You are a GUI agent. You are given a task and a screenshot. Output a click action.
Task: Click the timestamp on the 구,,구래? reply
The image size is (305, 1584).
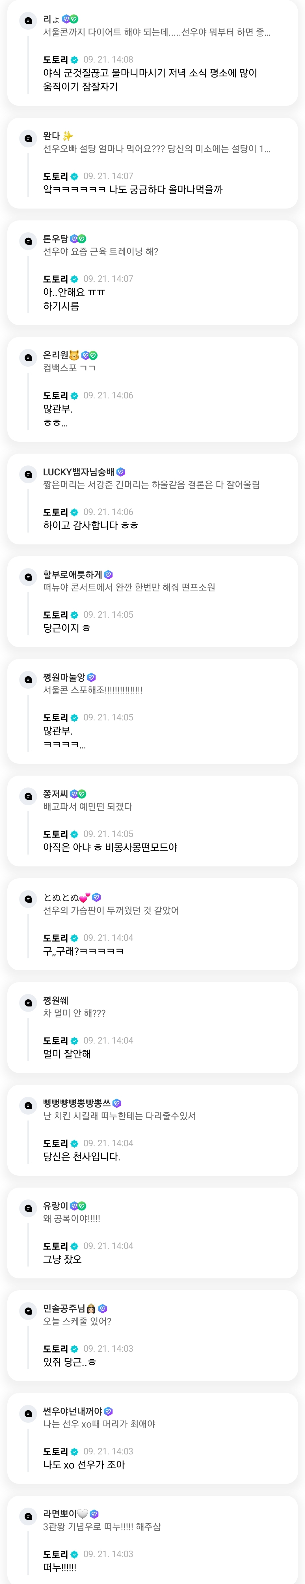point(108,938)
